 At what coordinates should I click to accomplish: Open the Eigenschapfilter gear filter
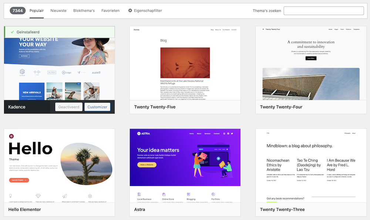coord(145,11)
